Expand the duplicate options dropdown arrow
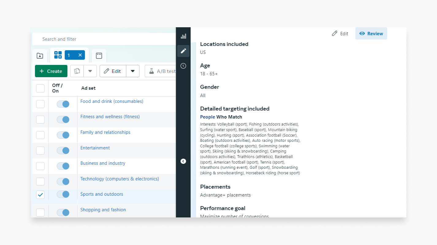 click(90, 71)
